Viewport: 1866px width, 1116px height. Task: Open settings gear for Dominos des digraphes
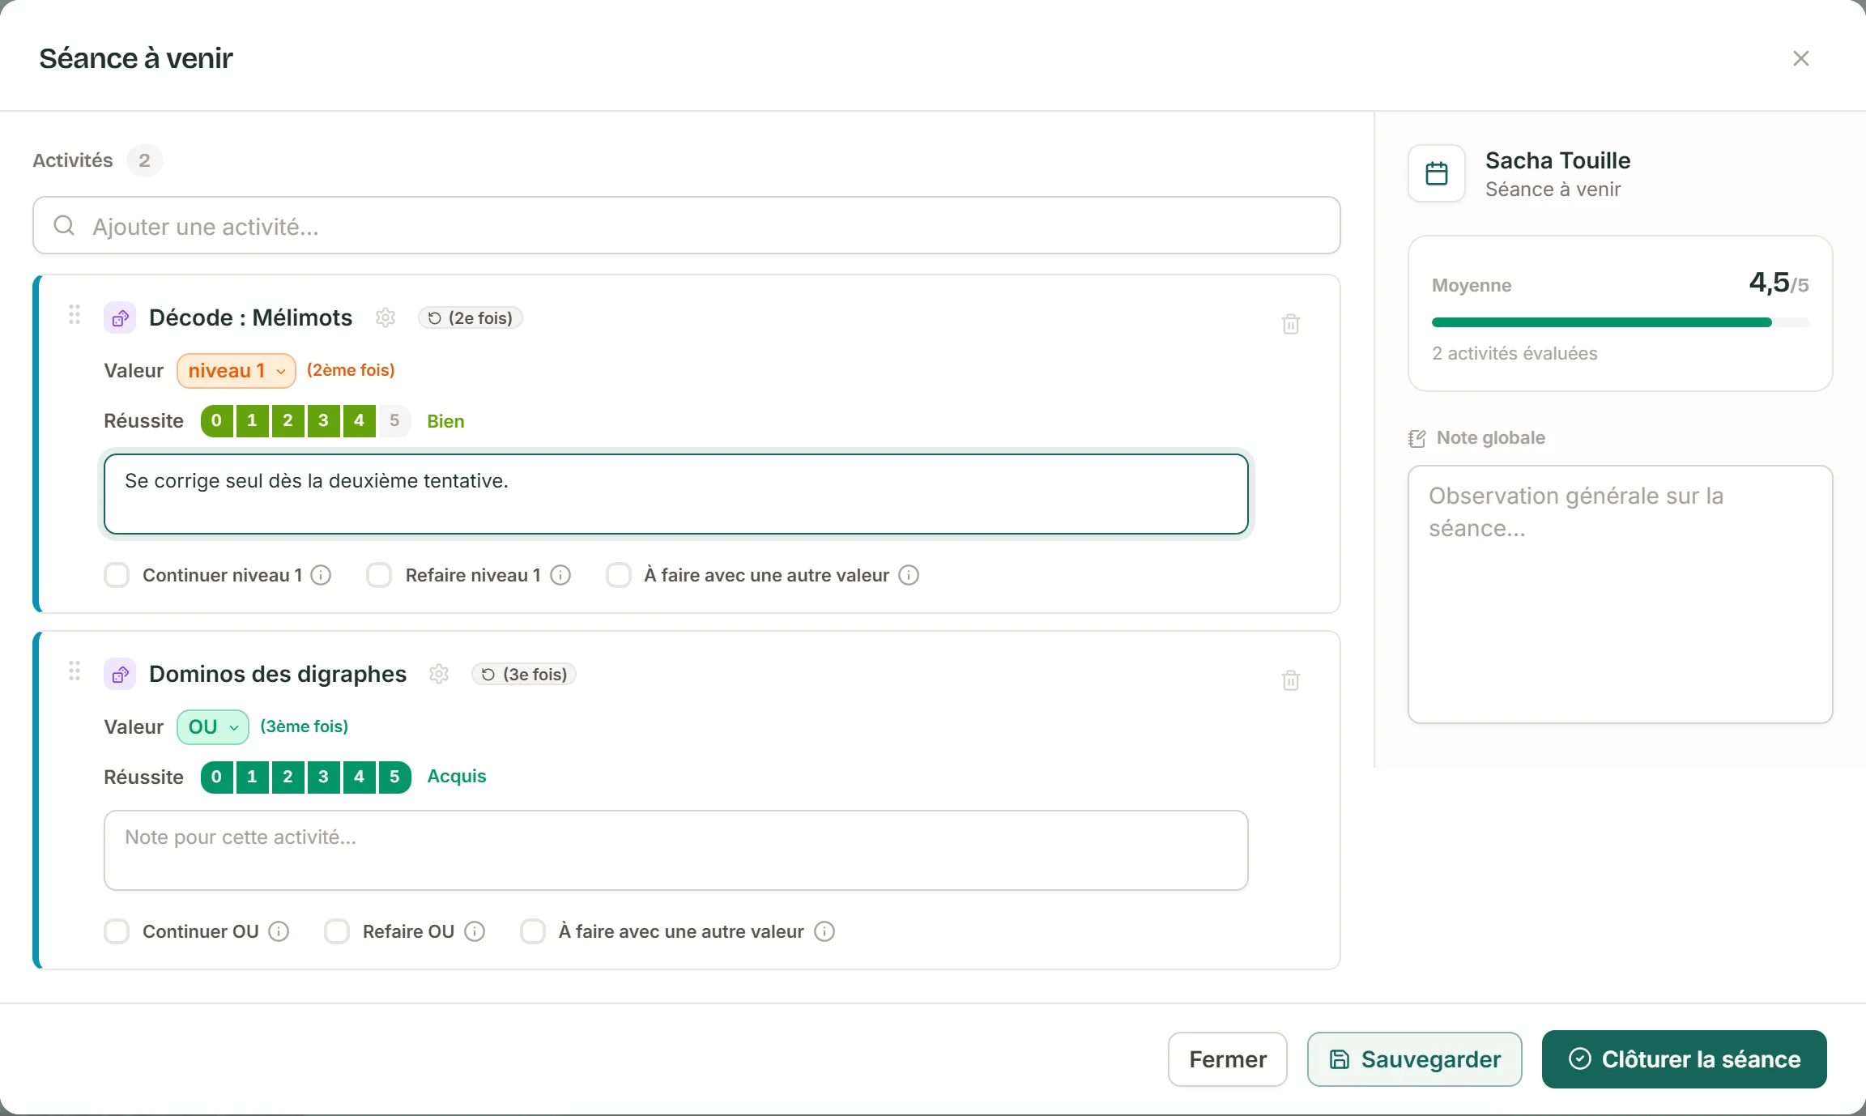[439, 674]
